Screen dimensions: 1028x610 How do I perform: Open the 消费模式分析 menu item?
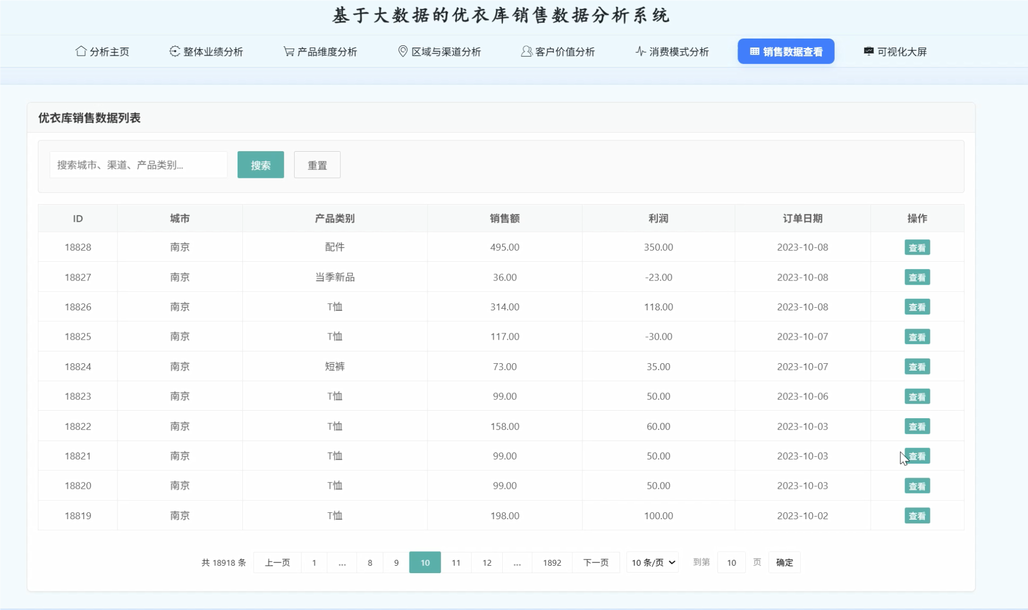673,51
